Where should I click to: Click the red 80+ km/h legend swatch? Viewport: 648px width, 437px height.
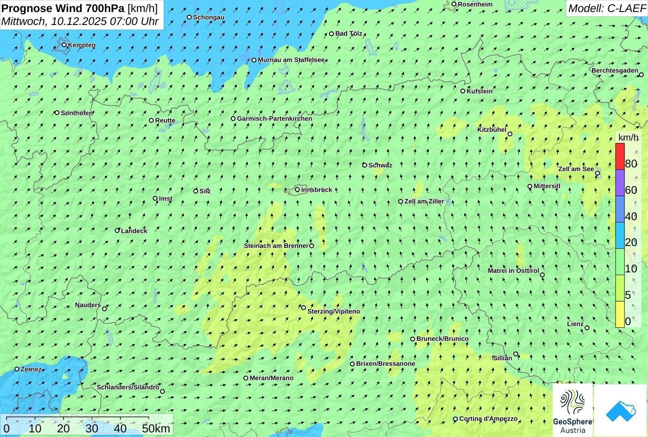620,156
